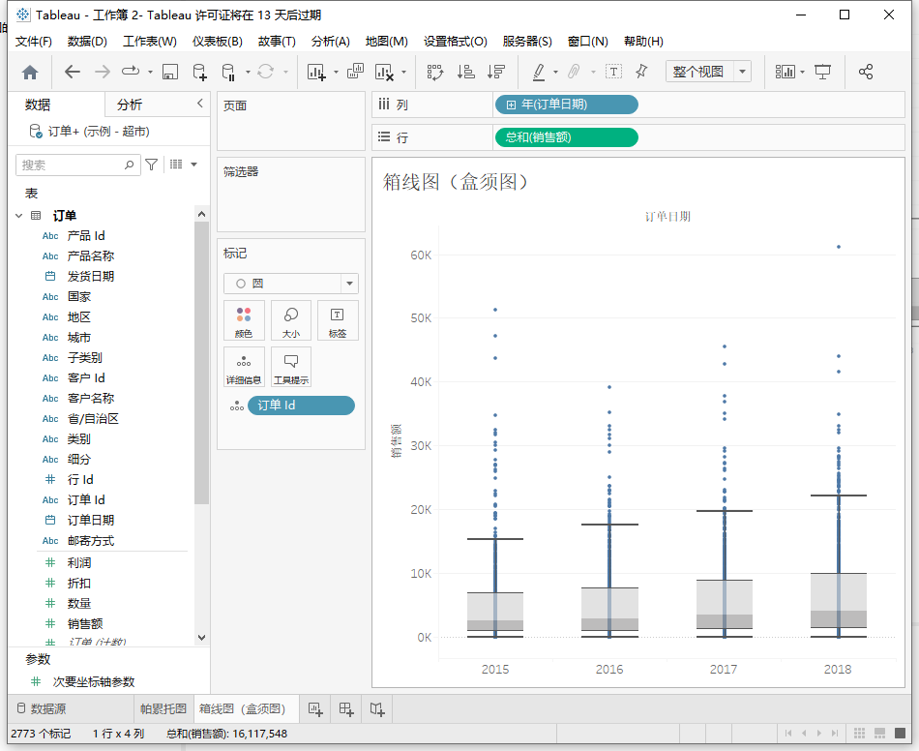Viewport: 919px width, 751px height.
Task: Click the Show Me chart icon
Action: point(785,72)
